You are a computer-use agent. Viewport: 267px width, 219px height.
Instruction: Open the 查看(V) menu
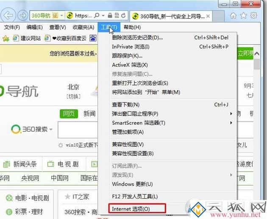point(58,27)
